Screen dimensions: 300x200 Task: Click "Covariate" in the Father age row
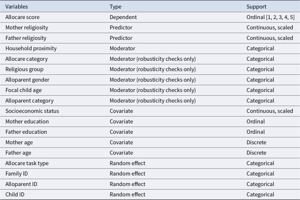tap(121, 153)
